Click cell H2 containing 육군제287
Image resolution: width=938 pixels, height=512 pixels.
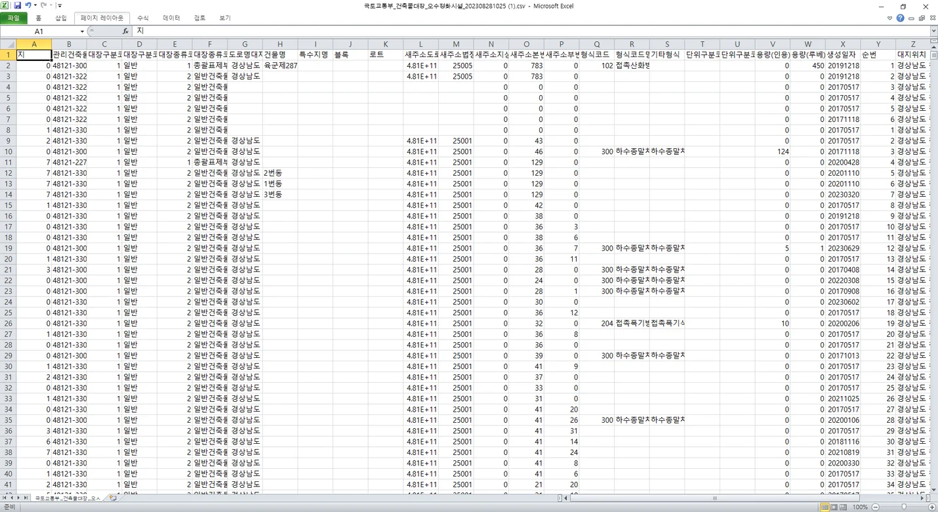[x=280, y=66]
